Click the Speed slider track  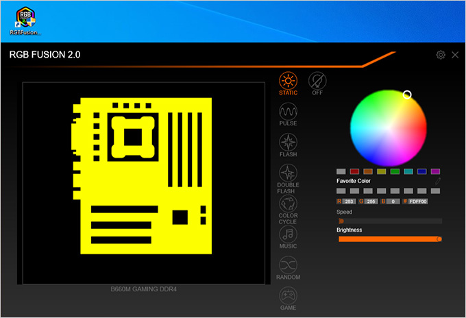pos(390,221)
